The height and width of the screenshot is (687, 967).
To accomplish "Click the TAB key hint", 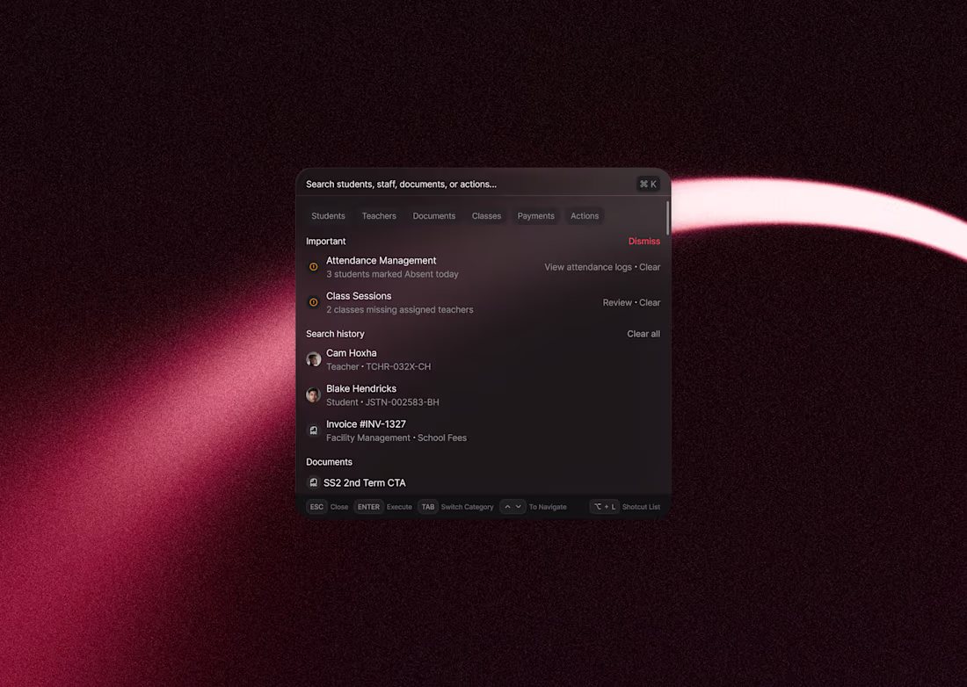I will 428,507.
